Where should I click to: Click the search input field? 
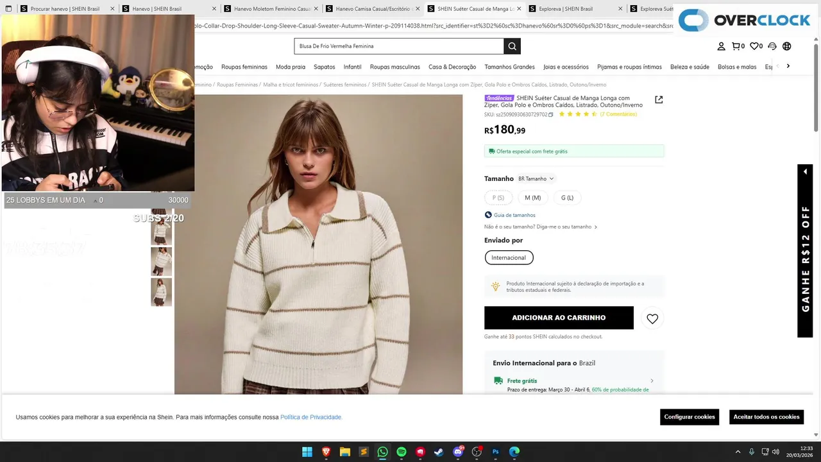399,46
